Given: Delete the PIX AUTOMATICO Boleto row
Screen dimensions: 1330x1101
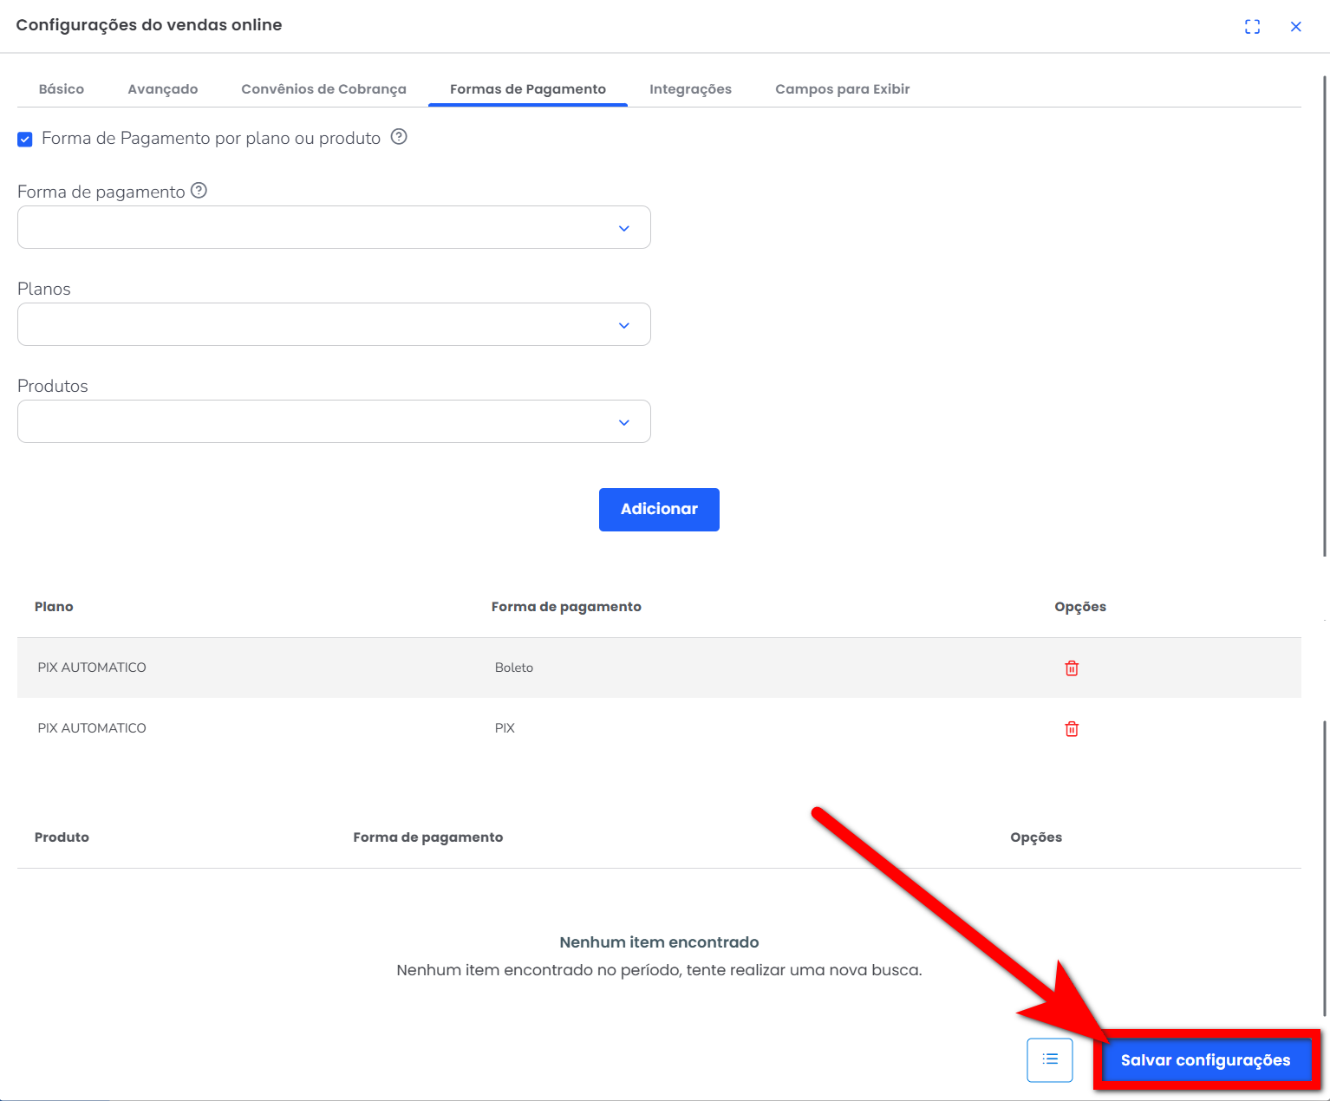Looking at the screenshot, I should click(x=1072, y=668).
